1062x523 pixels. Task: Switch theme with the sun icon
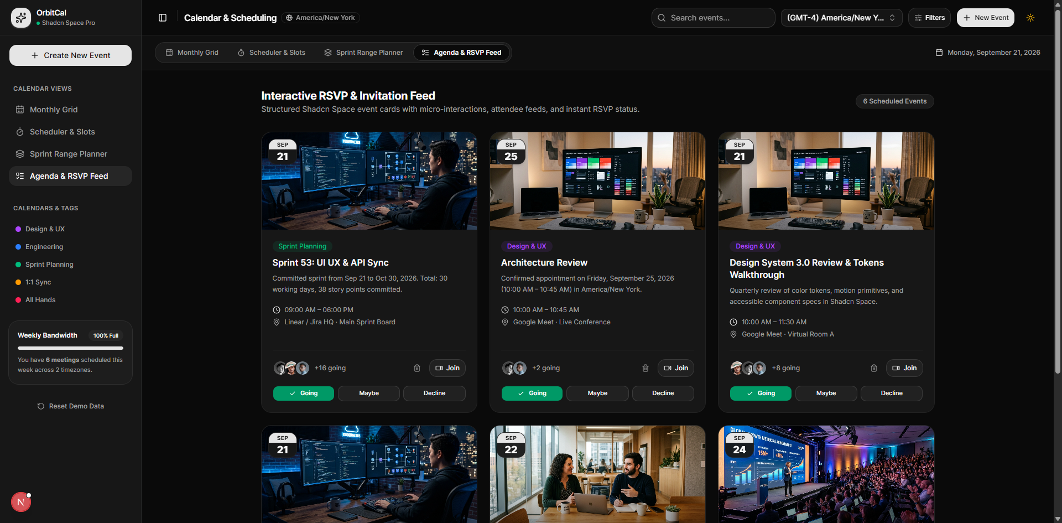[1030, 18]
